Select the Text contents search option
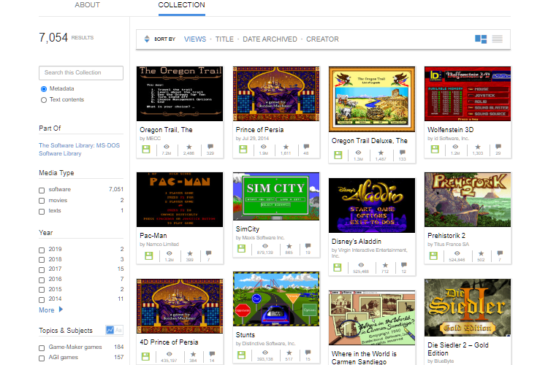548x365 pixels. (x=44, y=100)
